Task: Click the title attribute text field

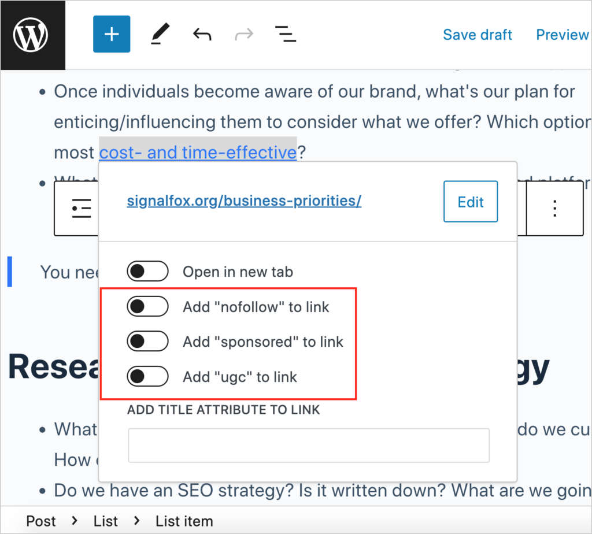Action: click(309, 445)
